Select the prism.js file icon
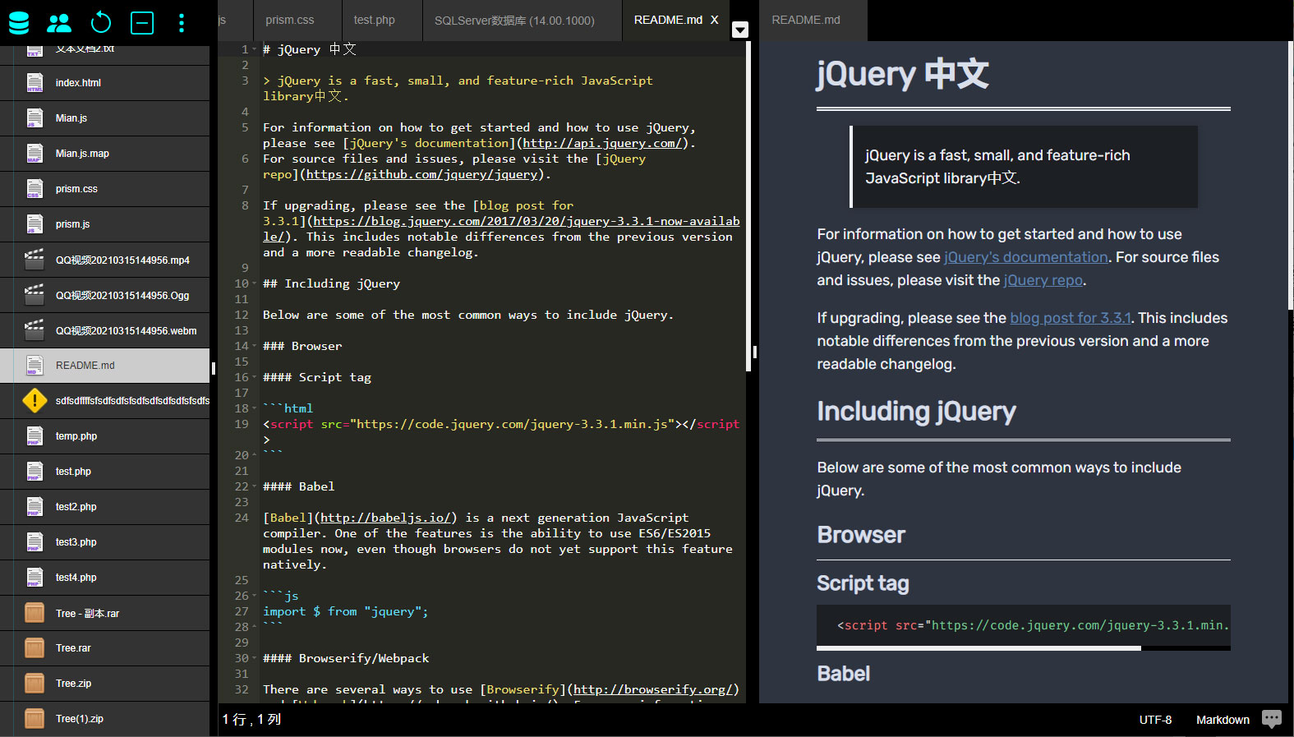 click(x=35, y=224)
